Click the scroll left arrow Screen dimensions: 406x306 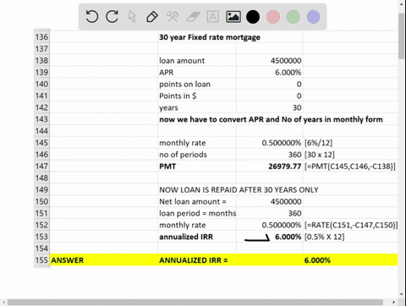coord(3,303)
